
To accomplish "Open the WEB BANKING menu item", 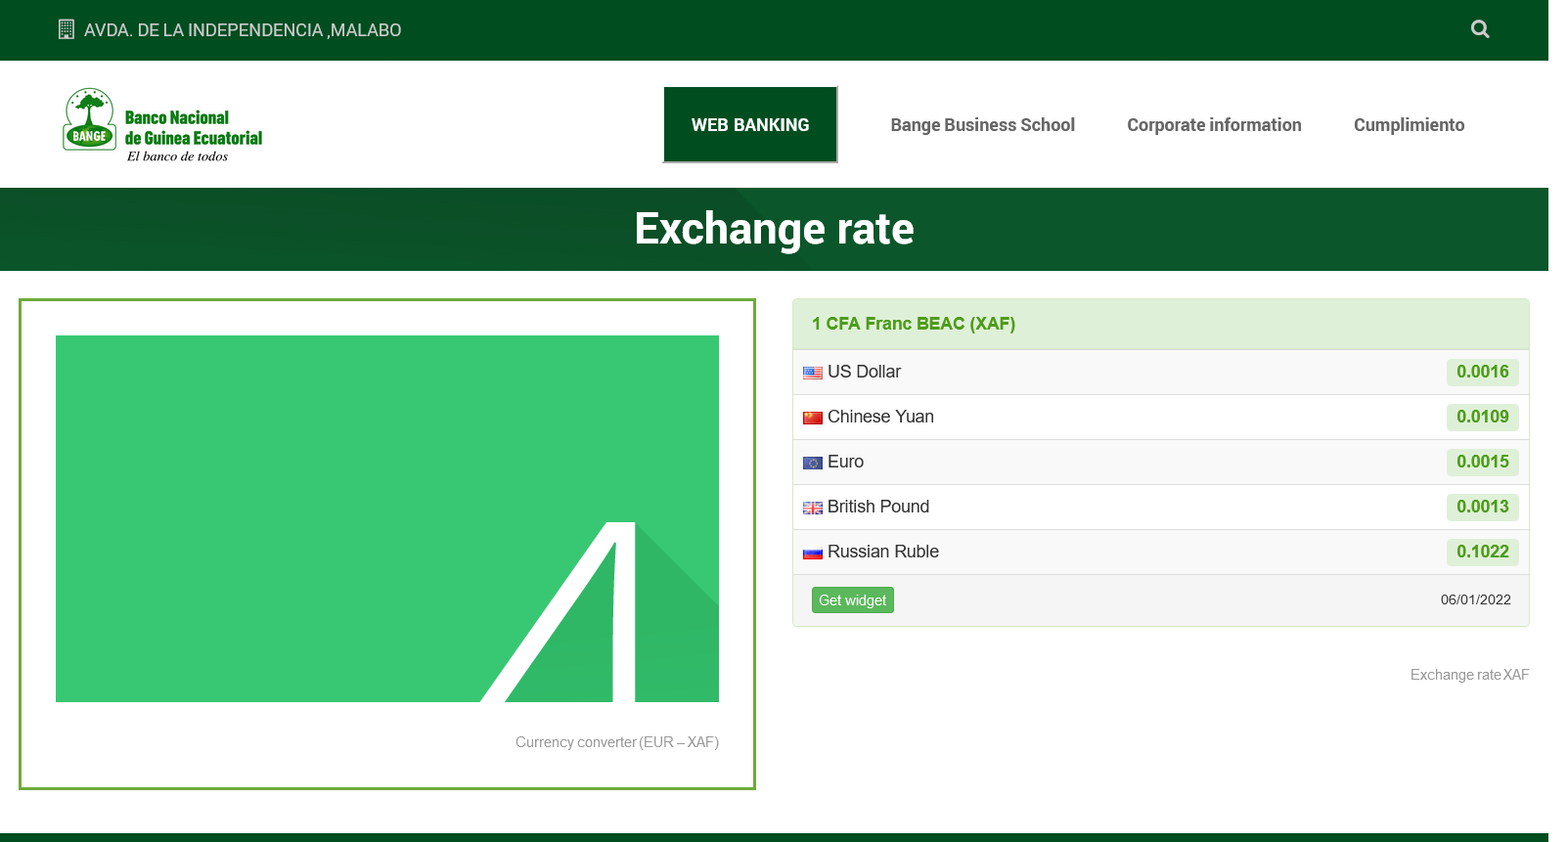I will coord(750,125).
